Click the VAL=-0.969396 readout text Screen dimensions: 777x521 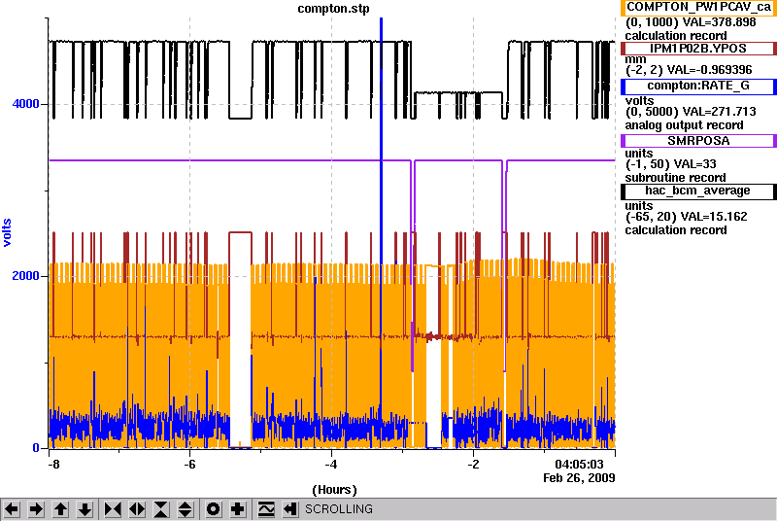point(710,70)
